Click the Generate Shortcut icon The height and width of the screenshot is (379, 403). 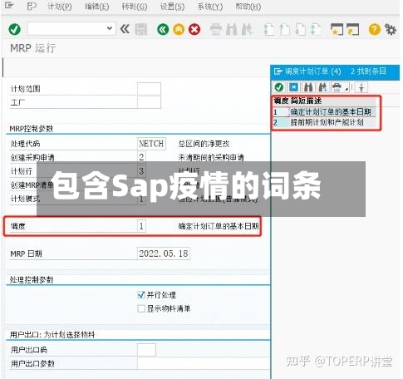352,29
